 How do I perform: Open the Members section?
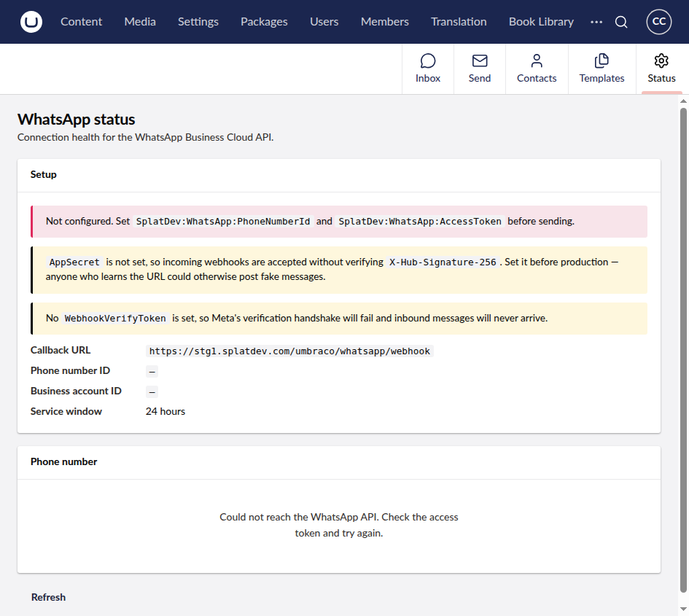coord(385,22)
